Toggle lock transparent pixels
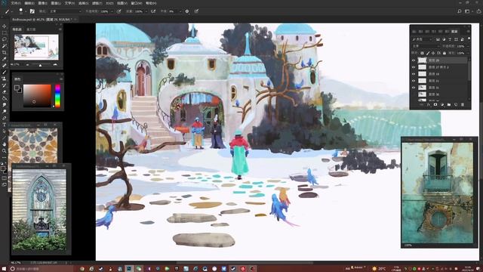This screenshot has width=483, height=272. tap(422, 54)
